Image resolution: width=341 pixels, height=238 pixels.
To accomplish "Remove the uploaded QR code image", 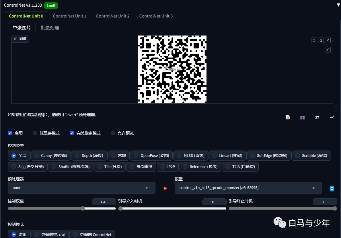I will 328,40.
